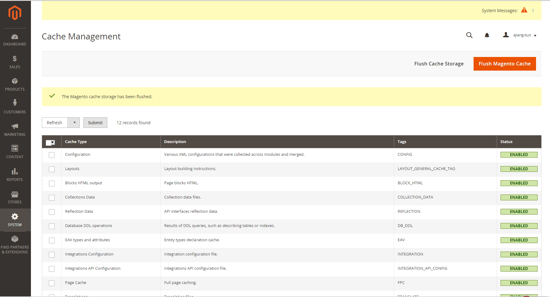
Task: Check the Layouts cache row
Action: [52, 169]
